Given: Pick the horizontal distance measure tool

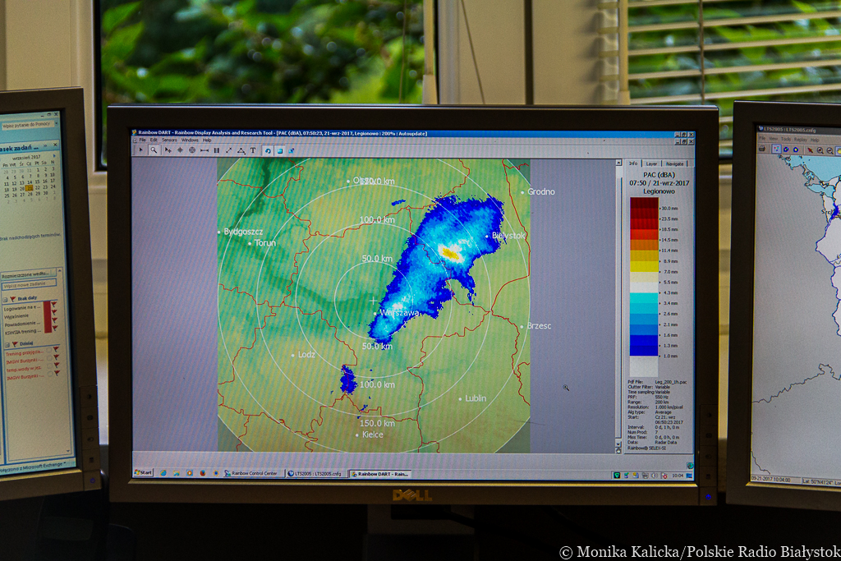Looking at the screenshot, I should [205, 150].
